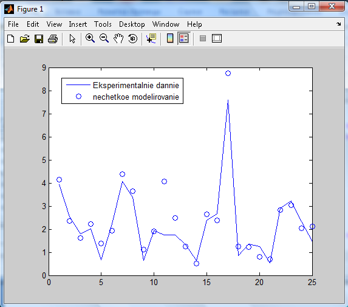The height and width of the screenshot is (307, 348).
Task: Activate the Zoom In magnifier tool
Action: coord(90,38)
